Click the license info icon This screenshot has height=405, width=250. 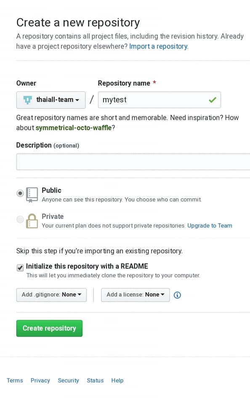(177, 295)
